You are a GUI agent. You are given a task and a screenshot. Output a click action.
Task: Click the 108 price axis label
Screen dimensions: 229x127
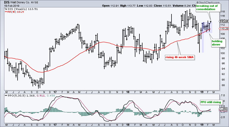tap(223, 34)
